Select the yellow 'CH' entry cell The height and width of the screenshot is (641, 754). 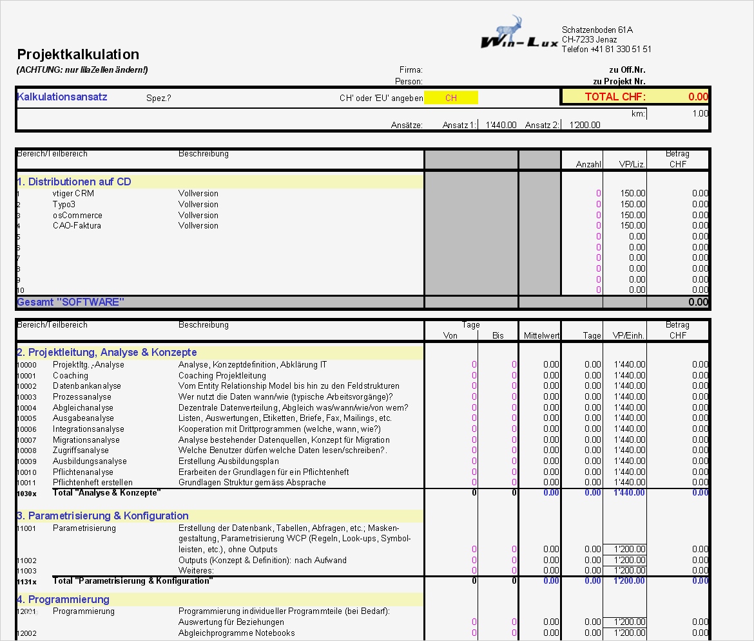tap(451, 97)
